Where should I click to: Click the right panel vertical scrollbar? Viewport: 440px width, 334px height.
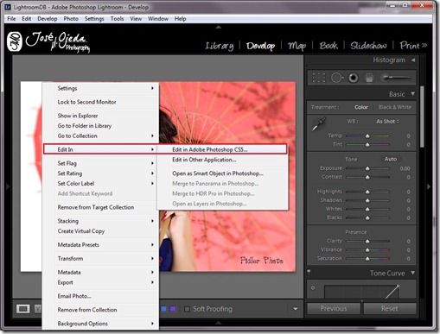(422, 117)
